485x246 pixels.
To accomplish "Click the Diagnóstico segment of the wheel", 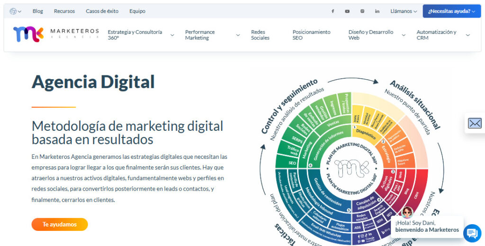I will [366, 134].
